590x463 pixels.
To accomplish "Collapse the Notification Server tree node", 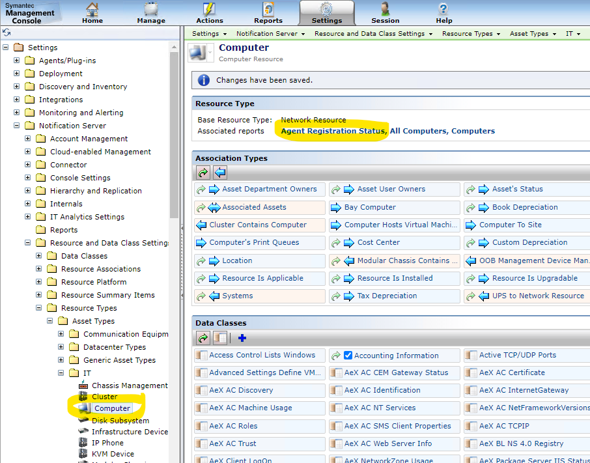I will (x=17, y=126).
